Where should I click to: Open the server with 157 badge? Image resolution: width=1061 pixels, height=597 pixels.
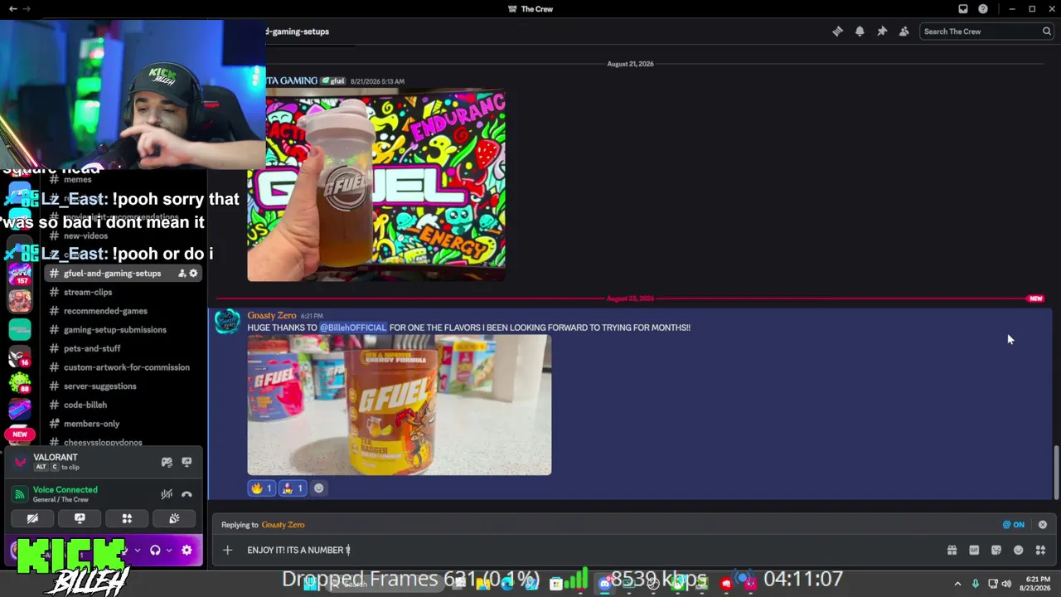(20, 274)
